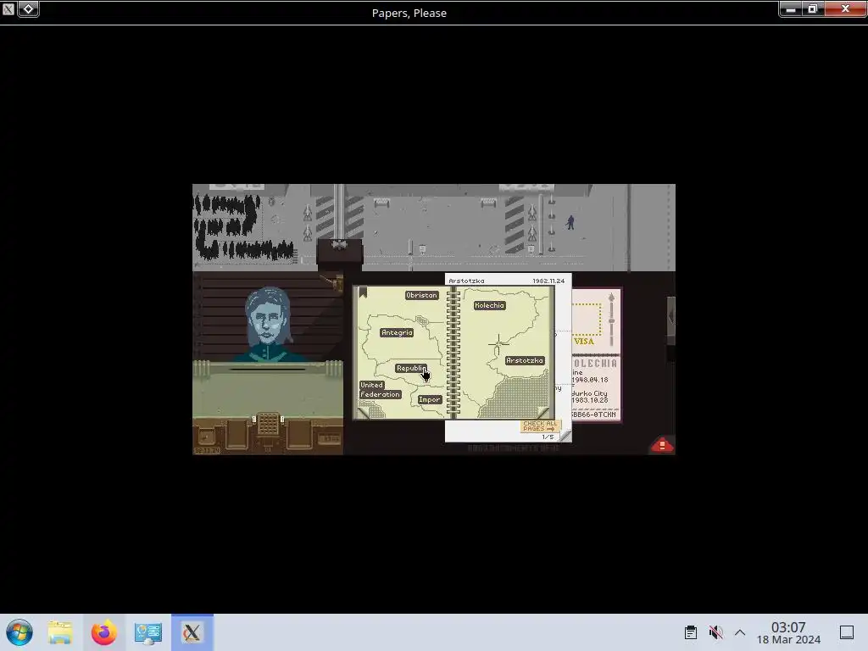Turn rulebook page with right corner fold
Viewport: 868px width, 651px height.
point(543,412)
